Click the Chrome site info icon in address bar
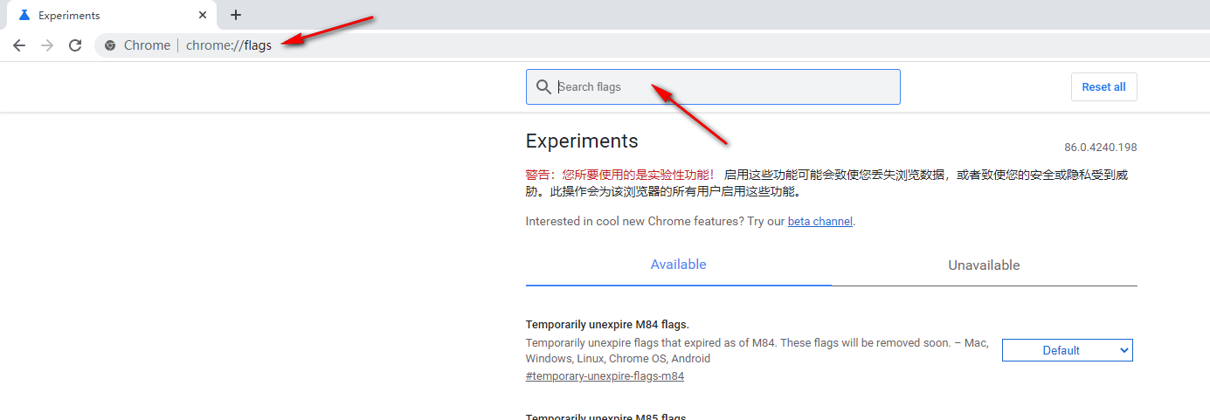 [x=110, y=45]
